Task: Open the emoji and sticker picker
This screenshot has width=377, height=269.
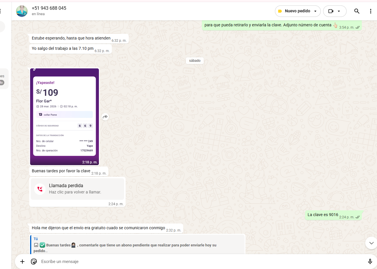Action: click(x=34, y=262)
